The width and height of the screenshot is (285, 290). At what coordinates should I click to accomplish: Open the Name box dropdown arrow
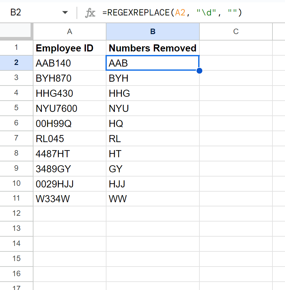[x=65, y=13]
